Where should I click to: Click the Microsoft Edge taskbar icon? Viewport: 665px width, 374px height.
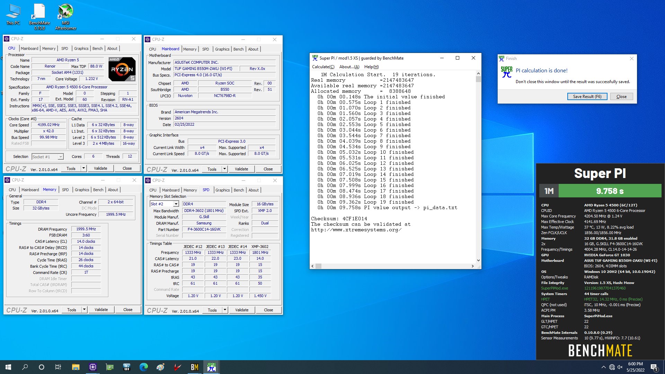pyautogui.click(x=143, y=367)
